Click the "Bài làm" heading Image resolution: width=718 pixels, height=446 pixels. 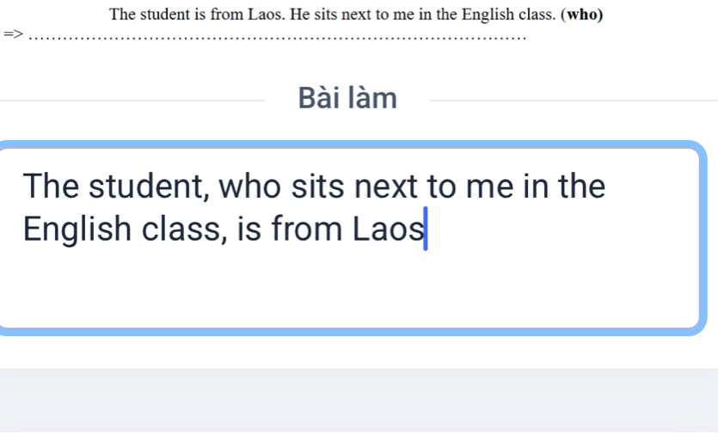(x=347, y=99)
